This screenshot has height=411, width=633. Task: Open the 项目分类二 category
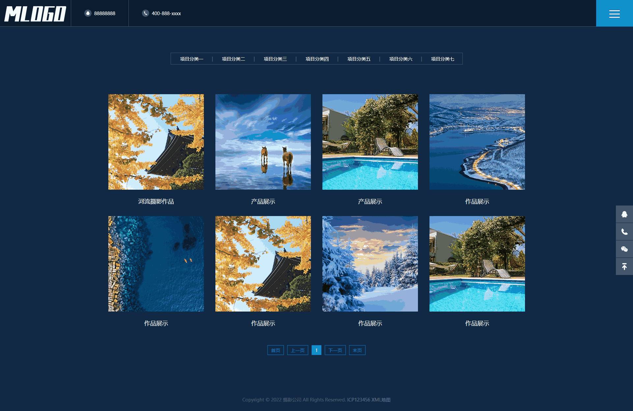click(x=233, y=59)
